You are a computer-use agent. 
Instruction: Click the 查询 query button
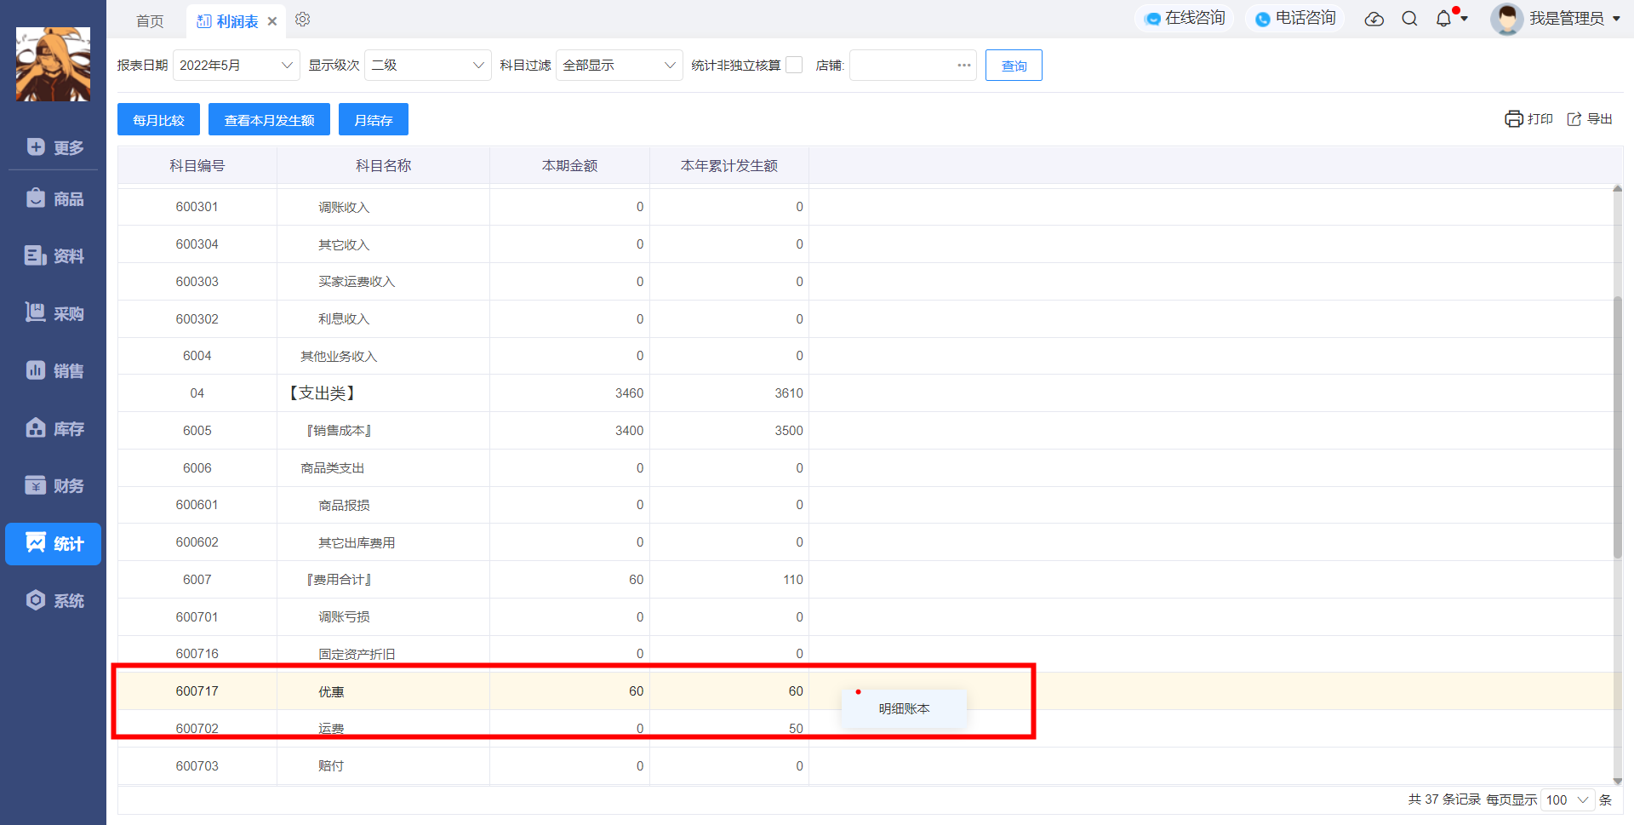click(x=1014, y=66)
